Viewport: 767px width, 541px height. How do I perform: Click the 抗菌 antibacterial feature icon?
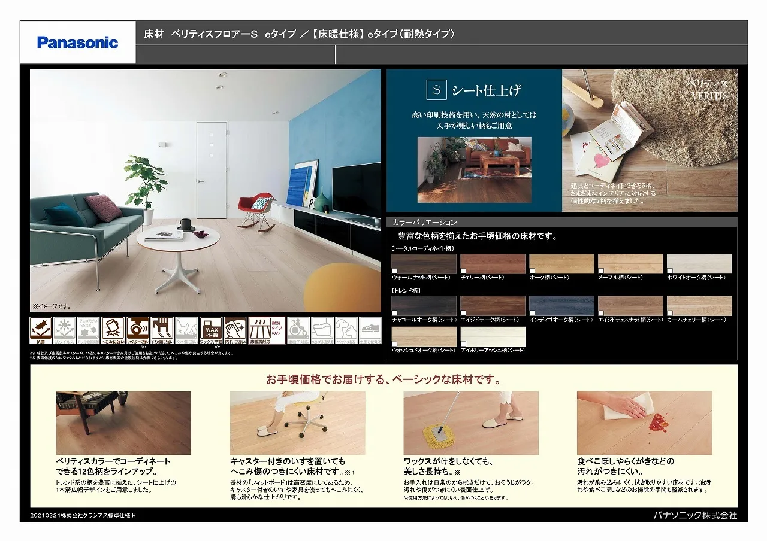coord(41,330)
